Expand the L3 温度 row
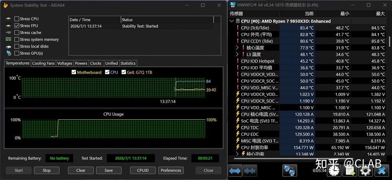This screenshot has width=392, height=180. click(238, 54)
